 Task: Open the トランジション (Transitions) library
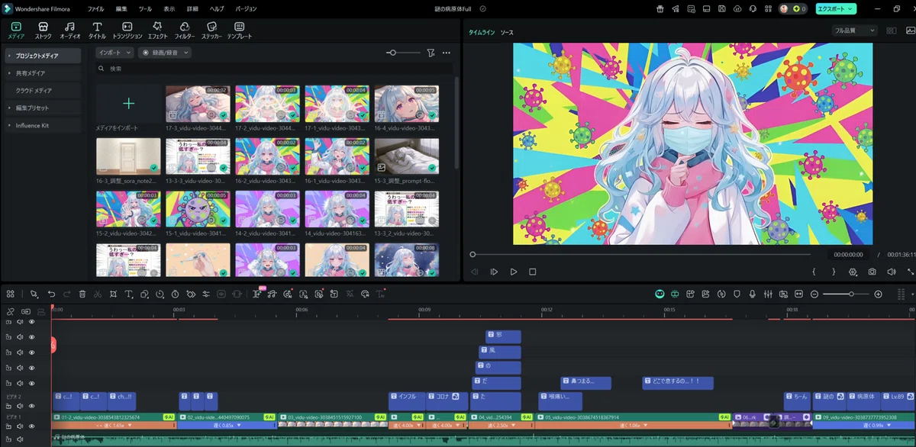point(127,31)
